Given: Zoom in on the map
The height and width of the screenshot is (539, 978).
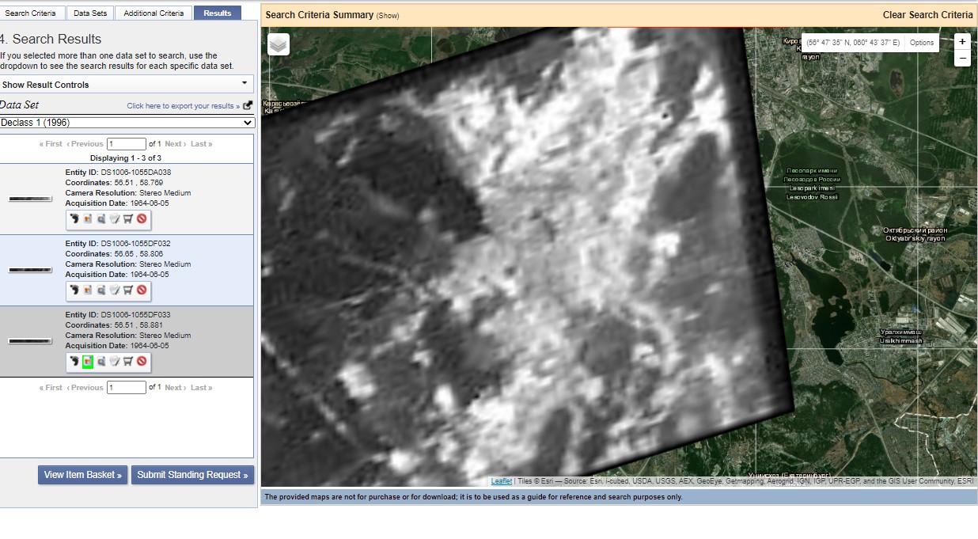Looking at the screenshot, I should click(962, 42).
